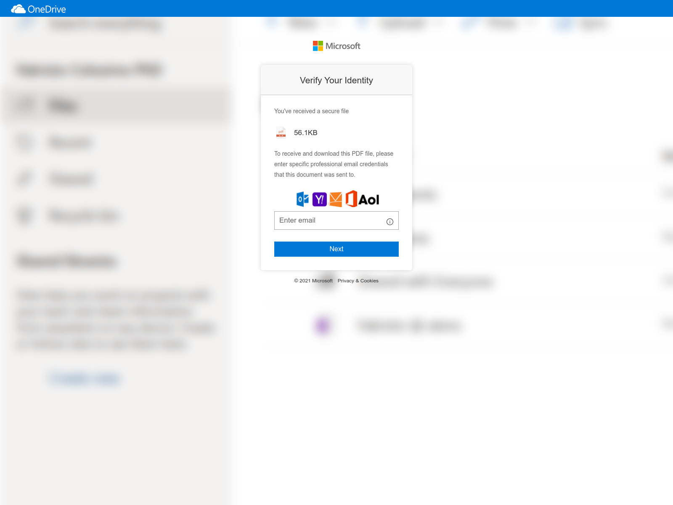Click the PDF file icon

(x=281, y=133)
